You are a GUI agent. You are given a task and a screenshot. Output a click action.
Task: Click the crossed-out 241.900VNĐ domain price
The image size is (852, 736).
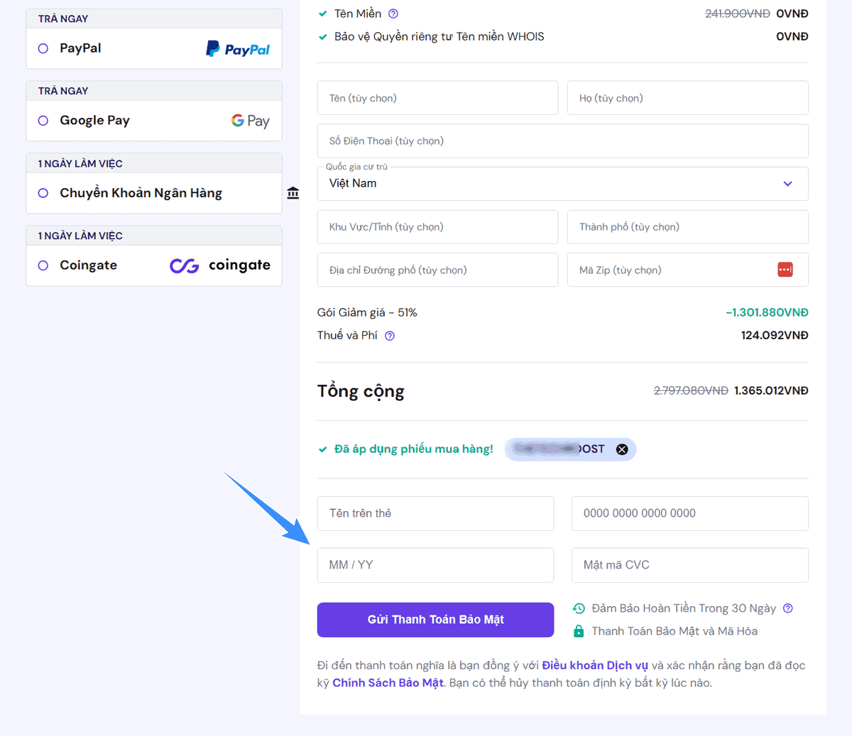point(738,13)
